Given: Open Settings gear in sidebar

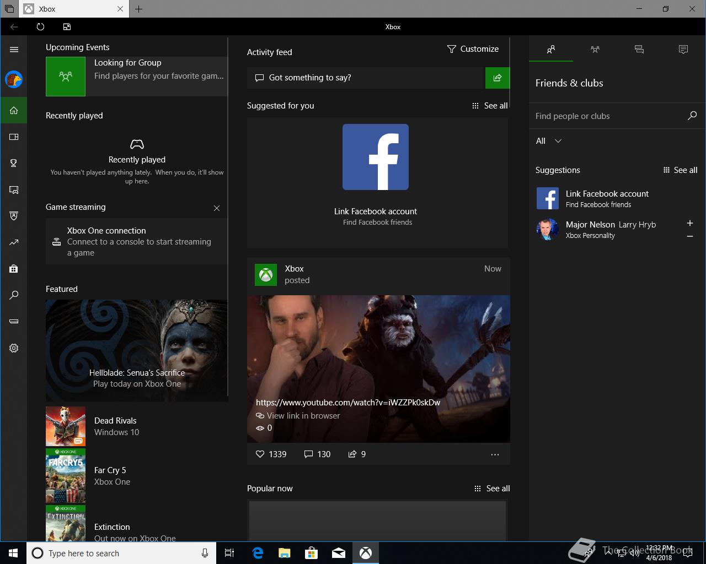Looking at the screenshot, I should [x=14, y=348].
